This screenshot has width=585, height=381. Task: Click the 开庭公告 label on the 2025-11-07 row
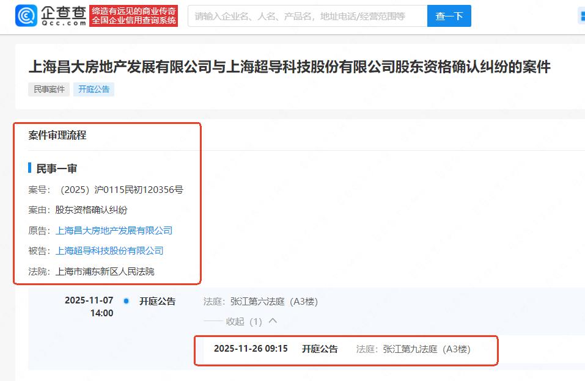158,301
